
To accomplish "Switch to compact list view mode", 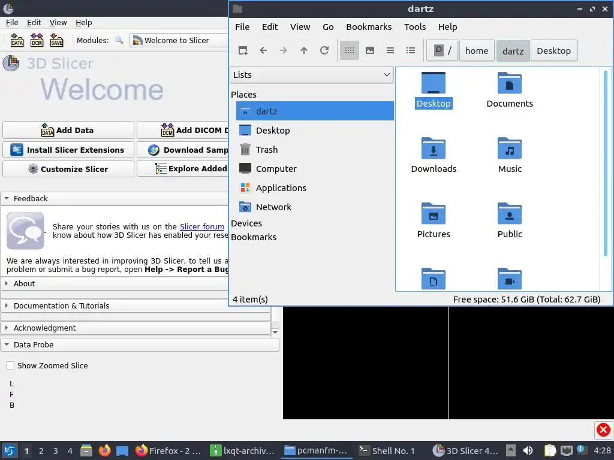I will pos(390,50).
